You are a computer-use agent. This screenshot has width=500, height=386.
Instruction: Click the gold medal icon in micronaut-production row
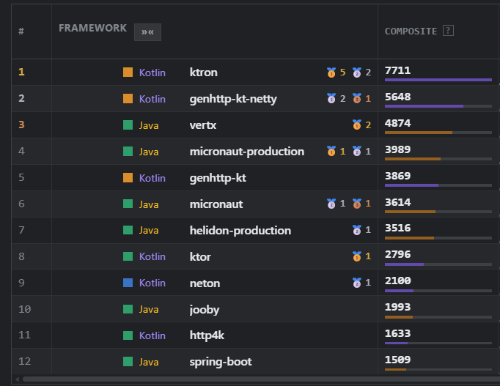331,152
